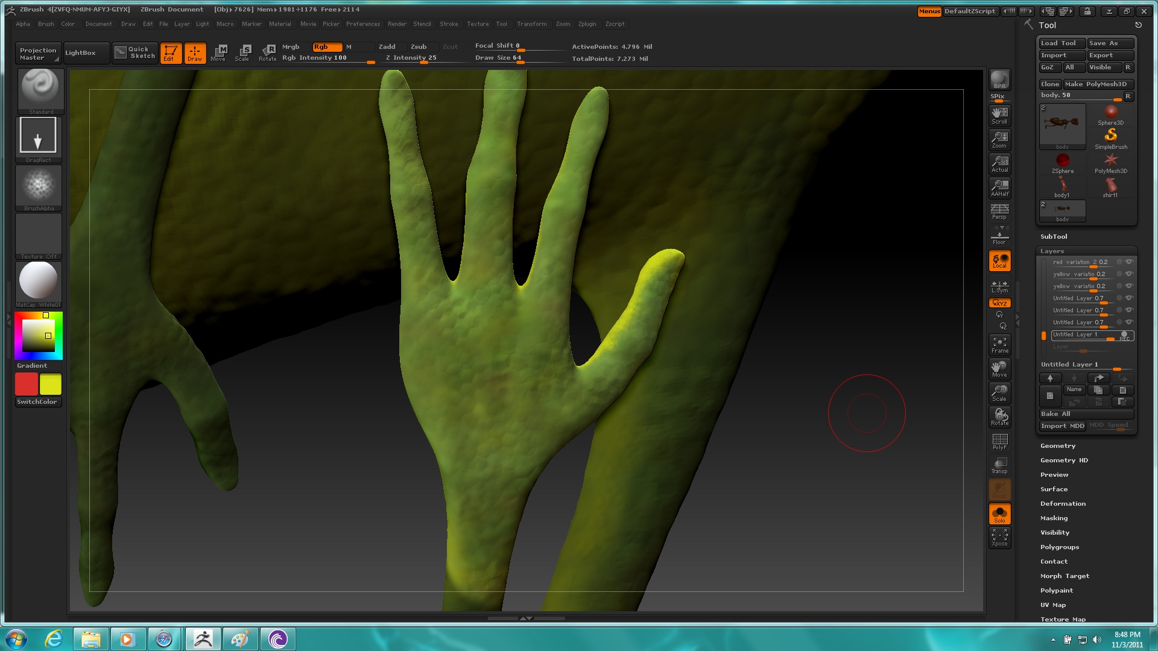
Task: Select the Rotate transform mode icon
Action: tap(267, 52)
